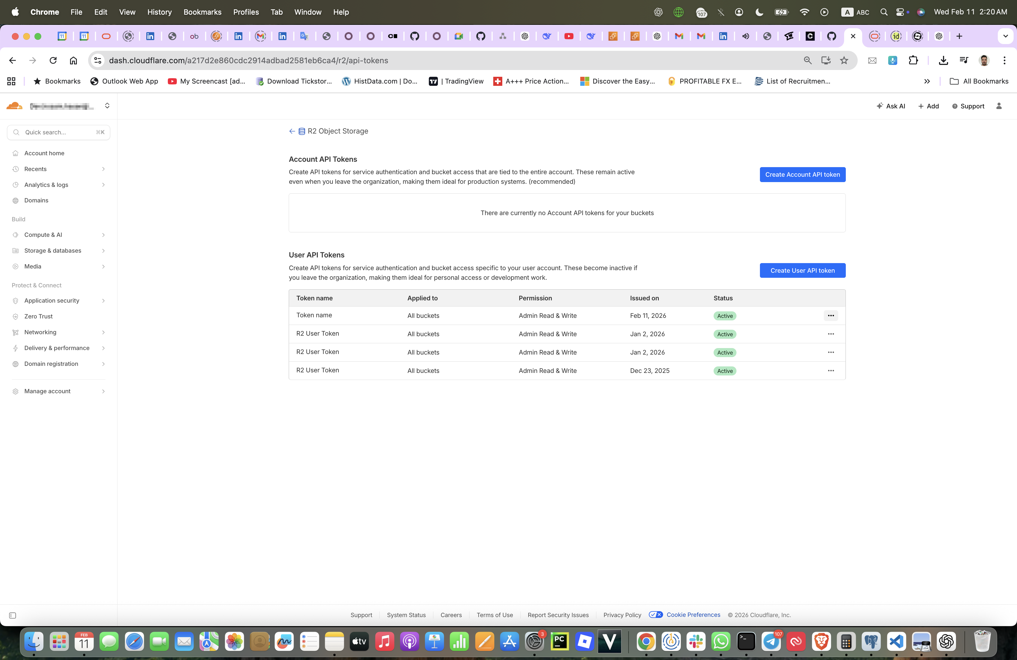Click the Cloudflare logo icon
This screenshot has width=1017, height=660.
(x=14, y=106)
